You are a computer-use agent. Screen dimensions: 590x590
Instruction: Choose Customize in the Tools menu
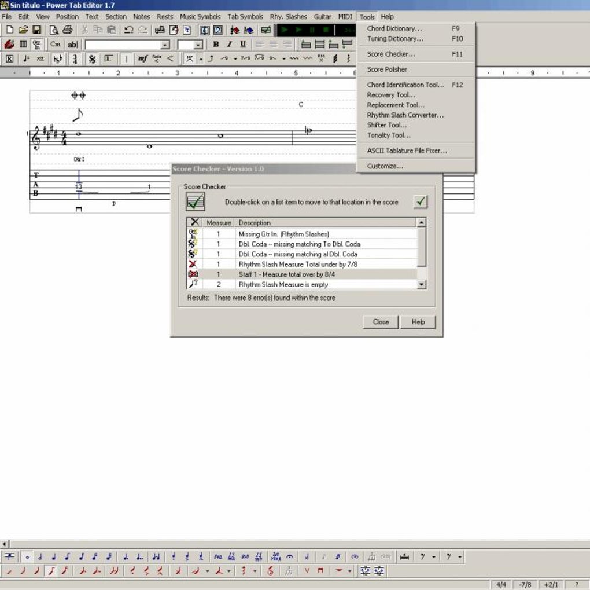416,166
